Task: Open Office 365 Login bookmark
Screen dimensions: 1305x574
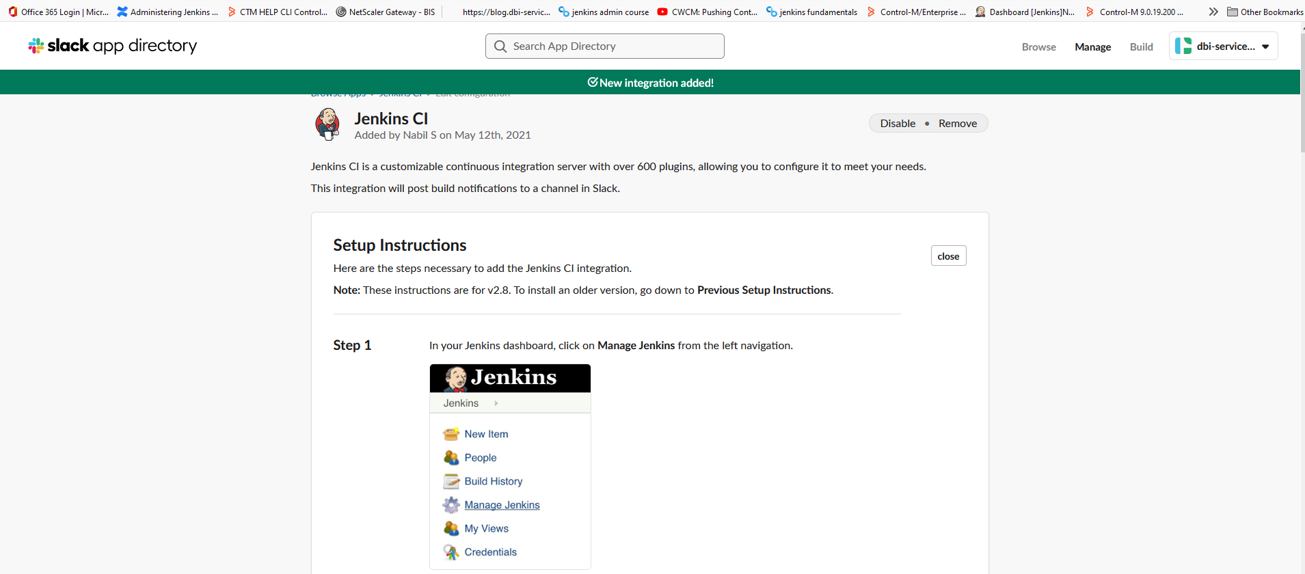Action: [59, 12]
